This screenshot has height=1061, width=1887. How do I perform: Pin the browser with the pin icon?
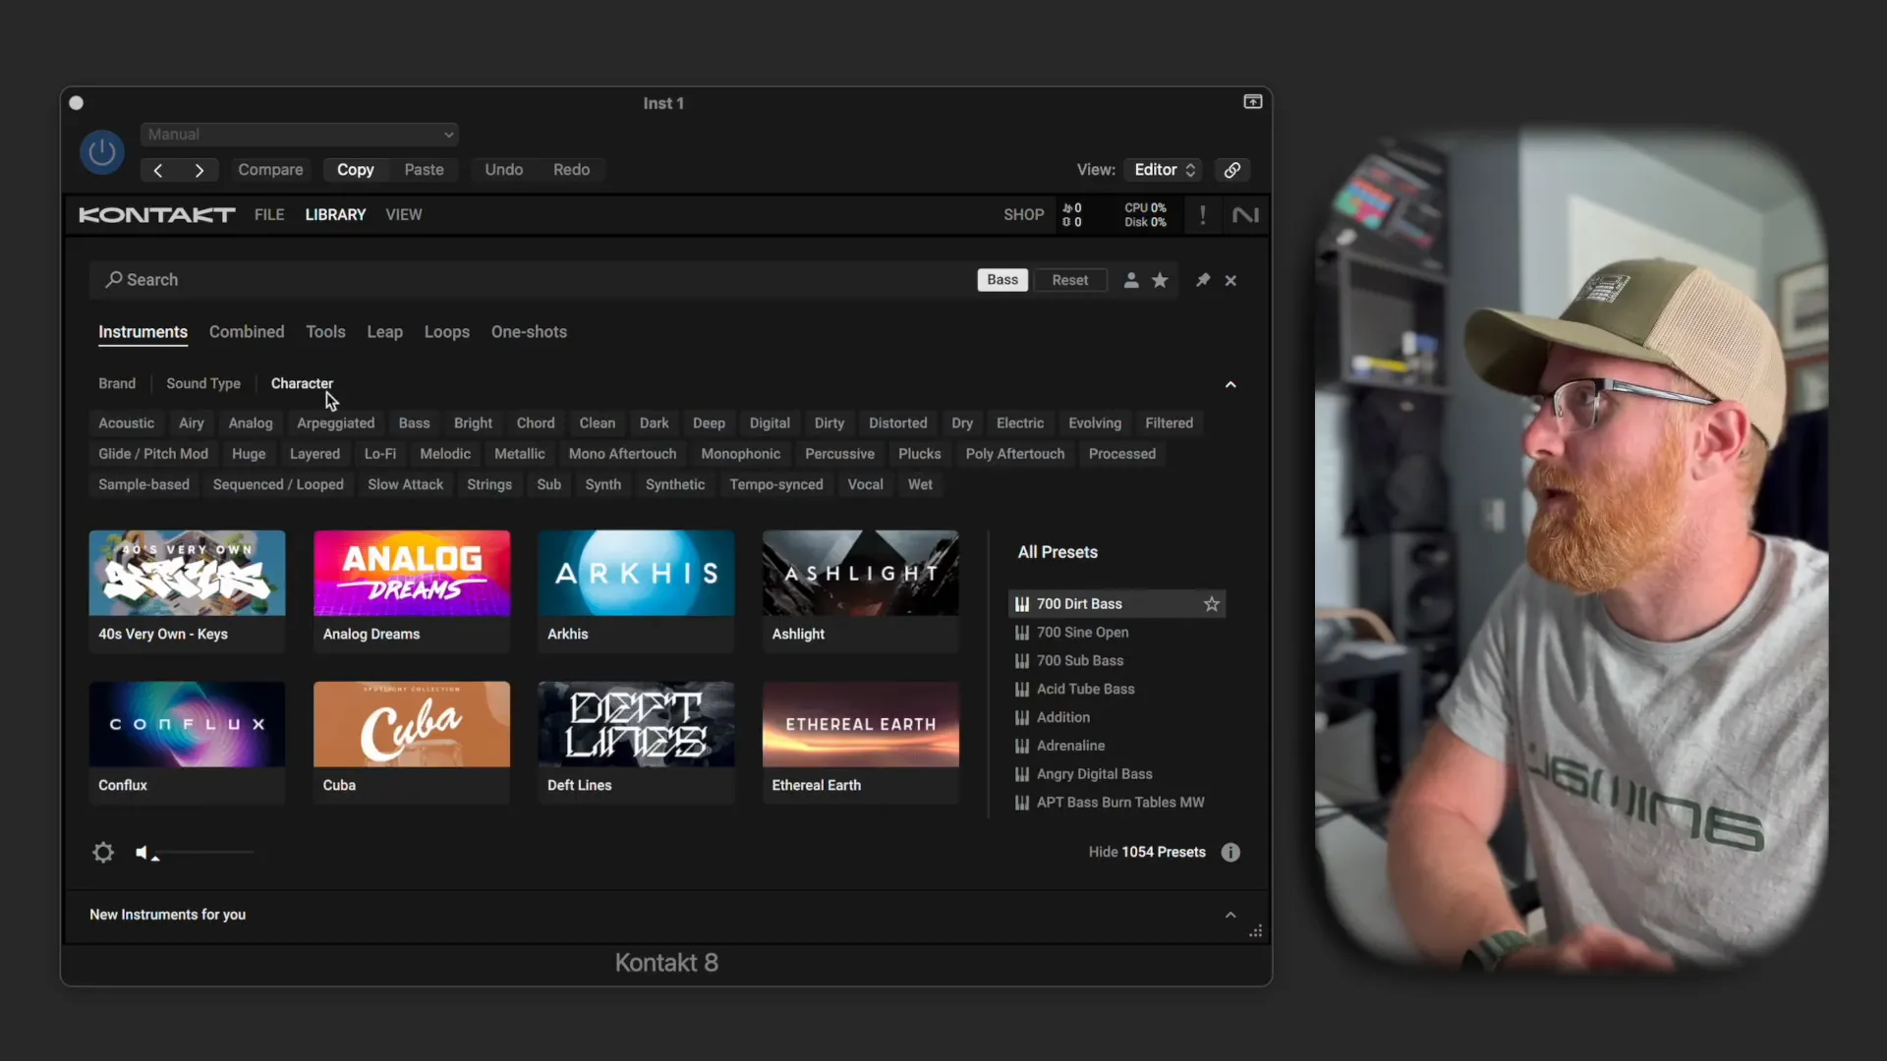(x=1202, y=280)
